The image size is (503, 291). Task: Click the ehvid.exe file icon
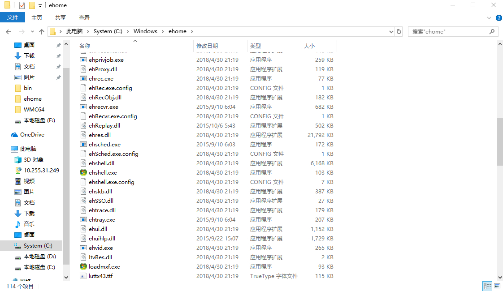83,248
